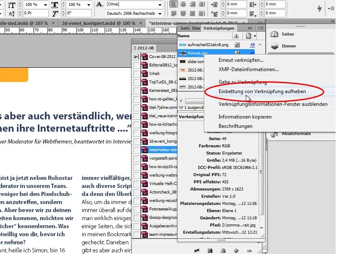The height and width of the screenshot is (254, 339).
Task: Open the Ebenen panel icon
Action: coord(274,46)
